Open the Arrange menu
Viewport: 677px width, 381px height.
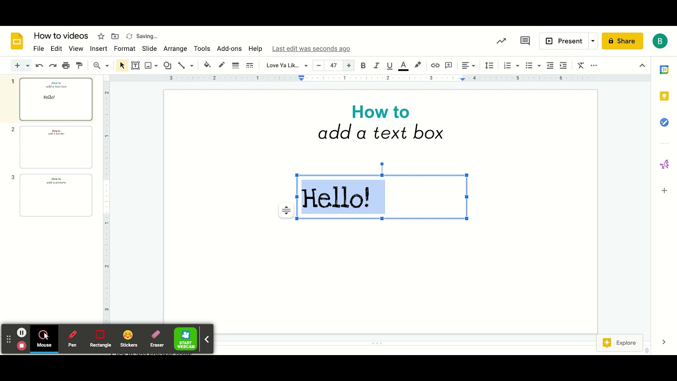[175, 48]
